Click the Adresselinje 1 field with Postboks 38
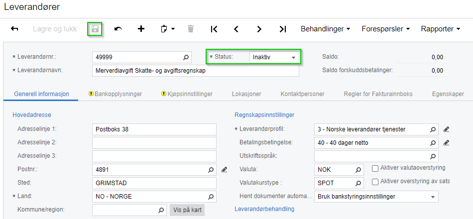This screenshot has height=219, width=473. [154, 129]
